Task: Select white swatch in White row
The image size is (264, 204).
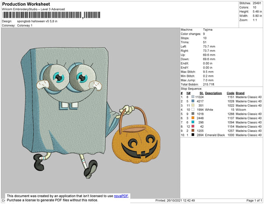Action: pyautogui.click(x=193, y=109)
